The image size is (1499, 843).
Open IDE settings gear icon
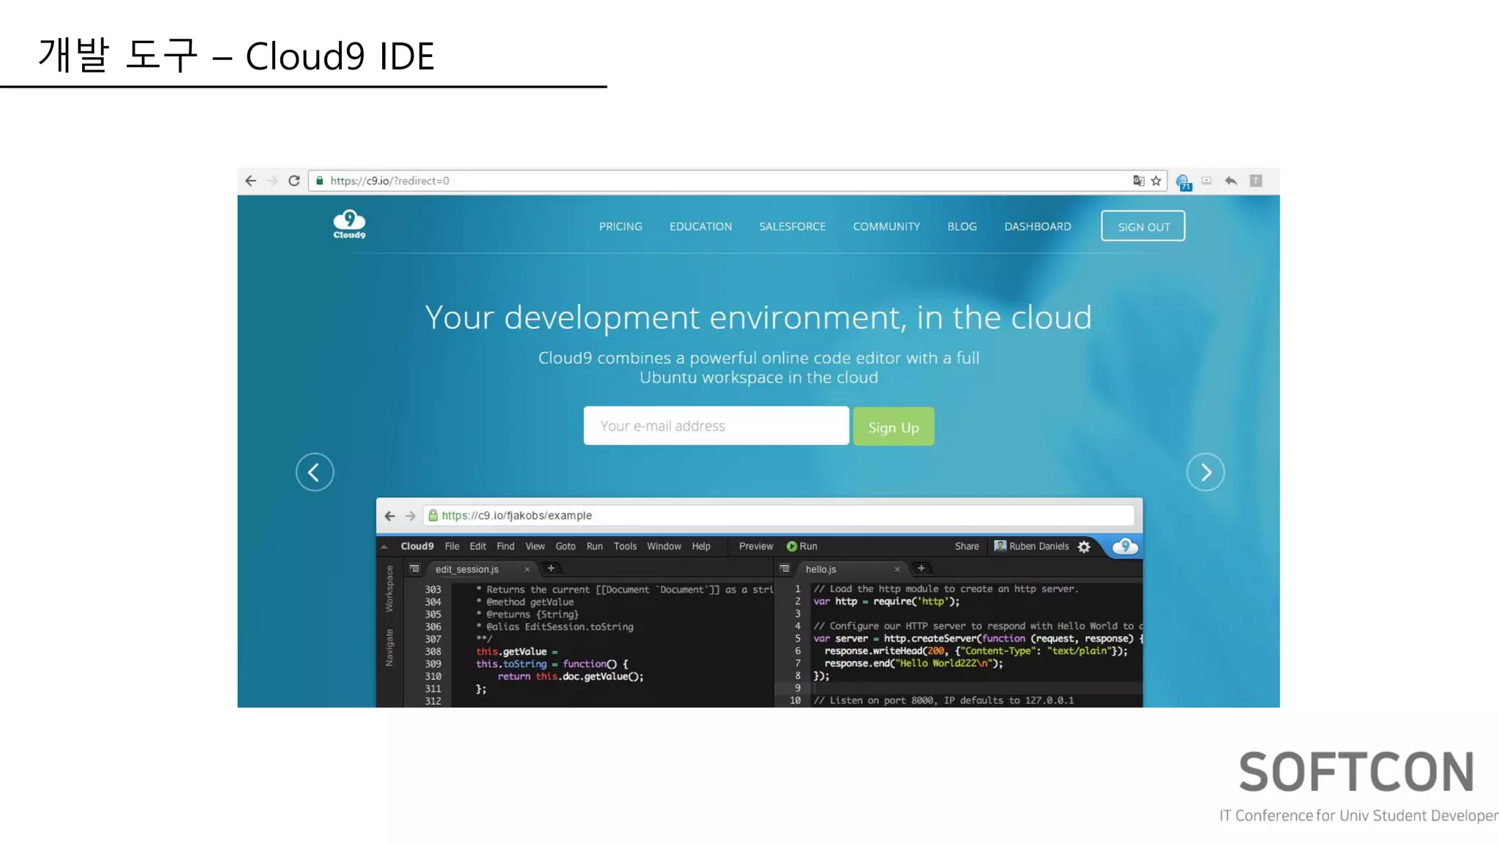pyautogui.click(x=1085, y=547)
